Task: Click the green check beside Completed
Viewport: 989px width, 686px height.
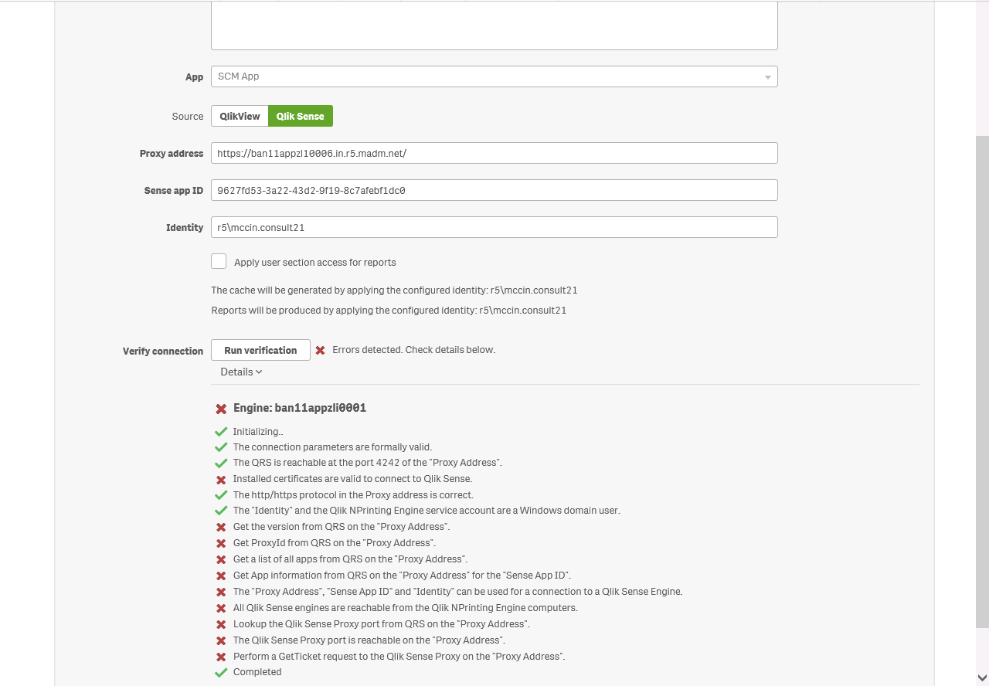Action: click(x=221, y=672)
